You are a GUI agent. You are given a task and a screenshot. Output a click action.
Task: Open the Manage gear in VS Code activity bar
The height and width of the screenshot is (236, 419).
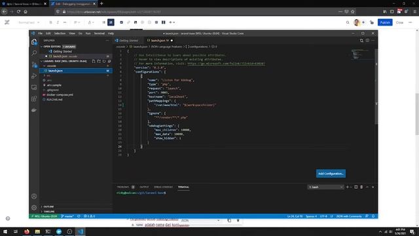(34, 207)
